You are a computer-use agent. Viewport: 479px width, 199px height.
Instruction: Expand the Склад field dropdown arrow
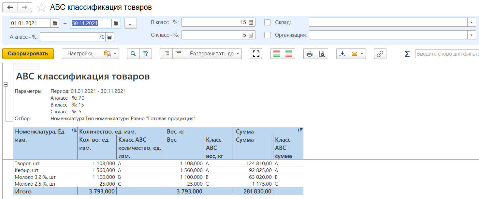(x=472, y=22)
